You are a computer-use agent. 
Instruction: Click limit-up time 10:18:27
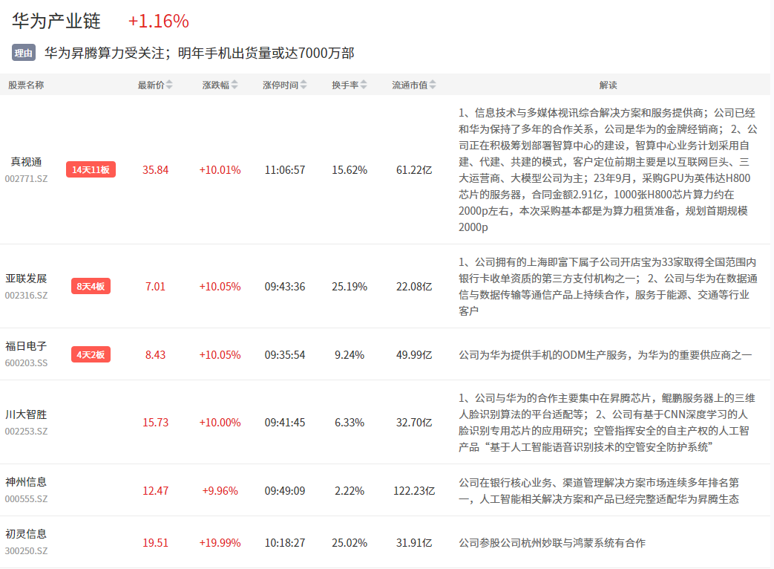(x=285, y=542)
